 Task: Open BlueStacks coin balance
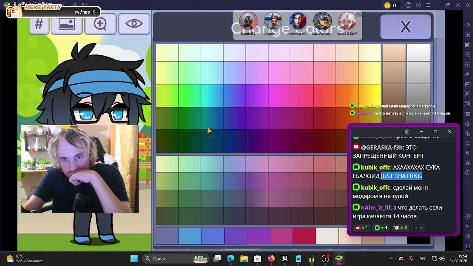point(390,5)
